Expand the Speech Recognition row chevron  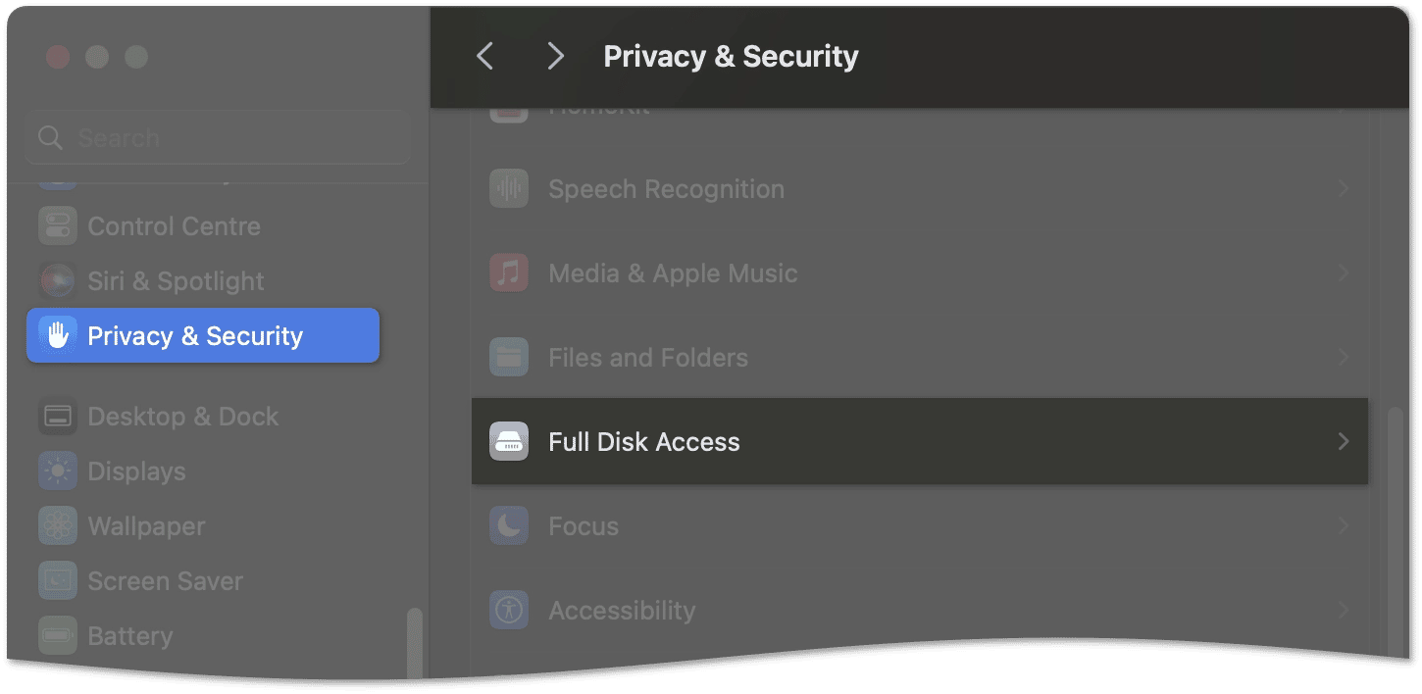pyautogui.click(x=1344, y=189)
